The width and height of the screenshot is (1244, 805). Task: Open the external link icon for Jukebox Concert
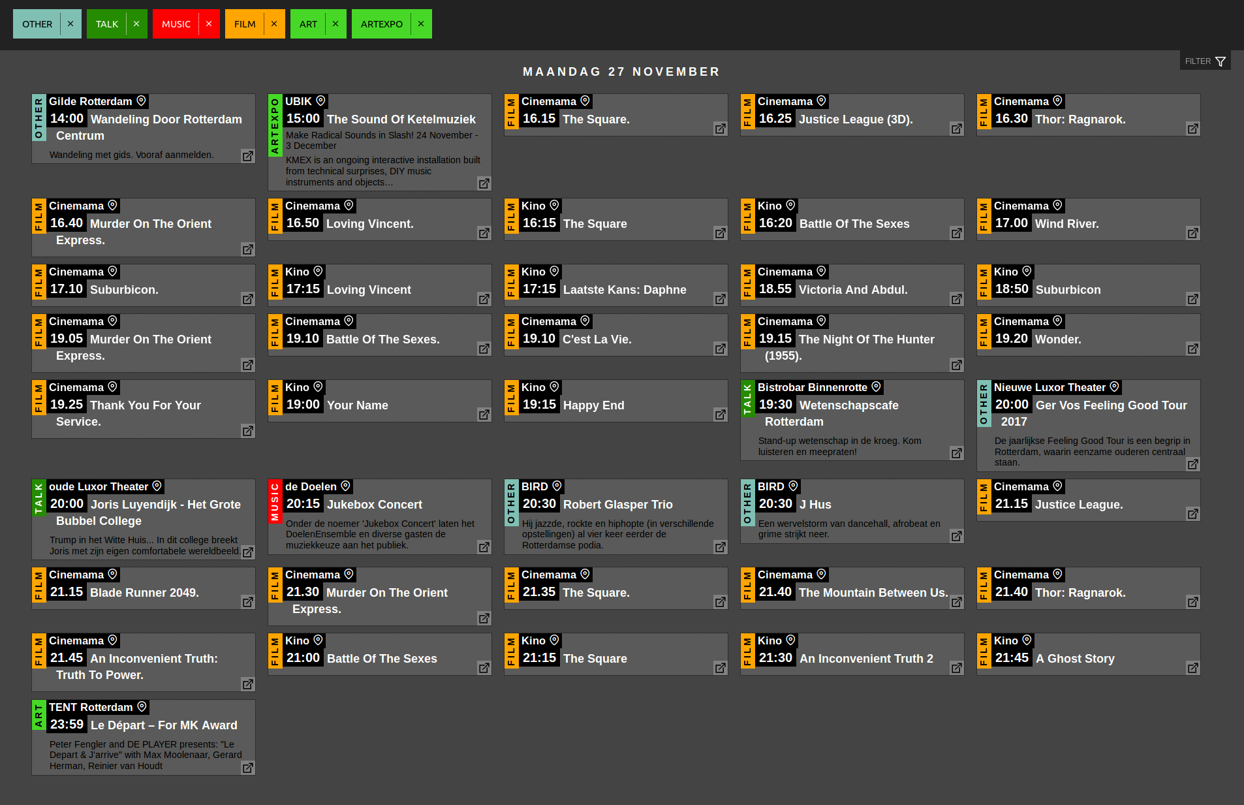point(484,547)
